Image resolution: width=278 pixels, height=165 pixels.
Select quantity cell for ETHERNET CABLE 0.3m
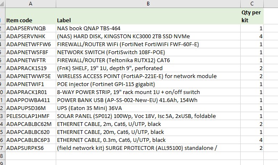252,140
